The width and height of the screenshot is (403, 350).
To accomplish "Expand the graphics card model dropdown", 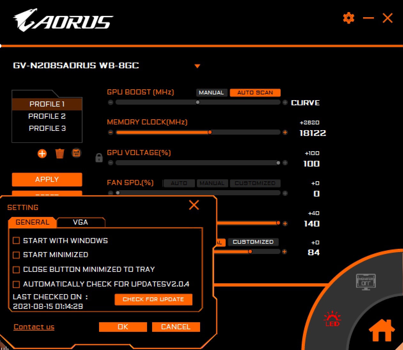I will pyautogui.click(x=197, y=66).
